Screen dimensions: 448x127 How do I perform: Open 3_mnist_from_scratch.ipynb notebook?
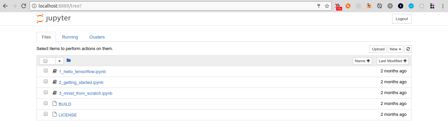pos(86,93)
